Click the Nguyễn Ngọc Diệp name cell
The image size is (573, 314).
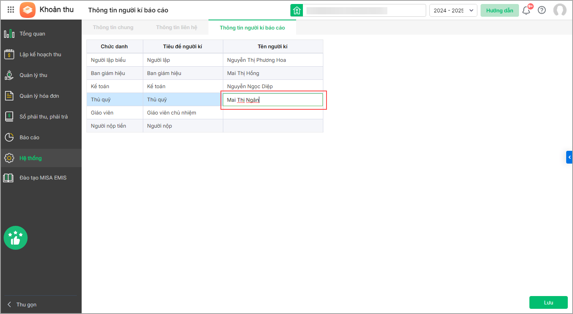(273, 86)
